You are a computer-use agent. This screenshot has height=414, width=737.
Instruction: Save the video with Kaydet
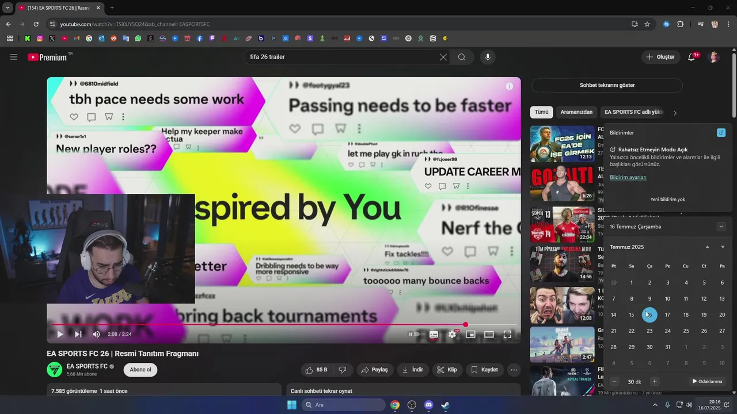pos(484,370)
